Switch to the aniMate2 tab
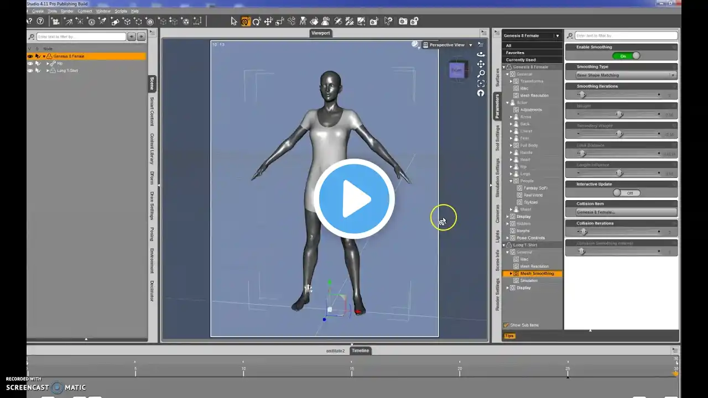708x398 pixels. click(x=335, y=350)
